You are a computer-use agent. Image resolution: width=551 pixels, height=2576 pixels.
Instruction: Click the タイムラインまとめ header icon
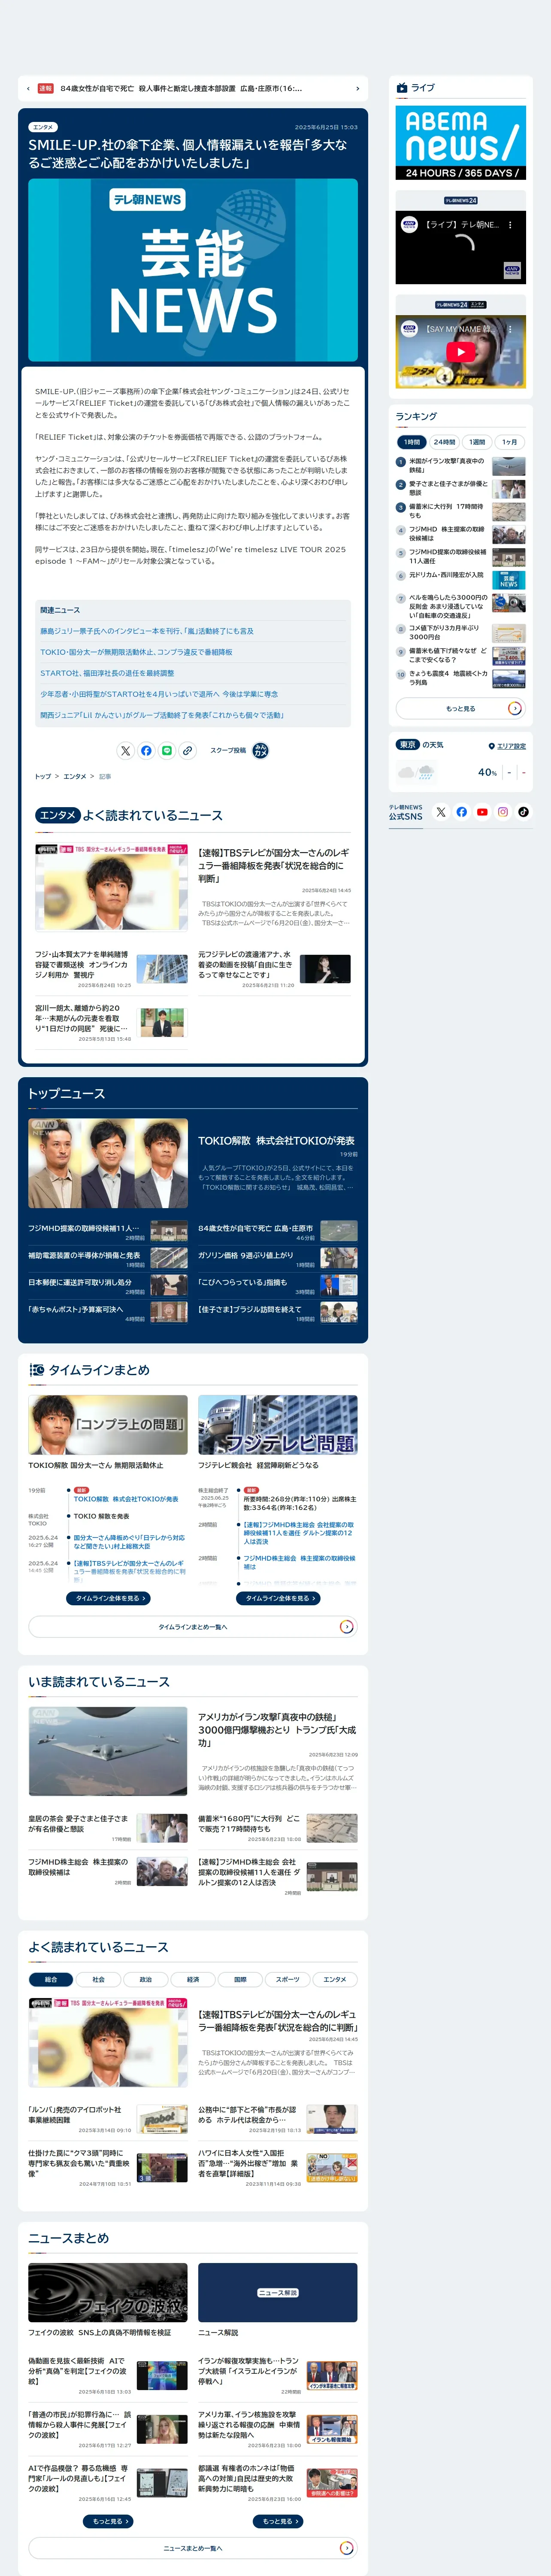coord(36,1370)
